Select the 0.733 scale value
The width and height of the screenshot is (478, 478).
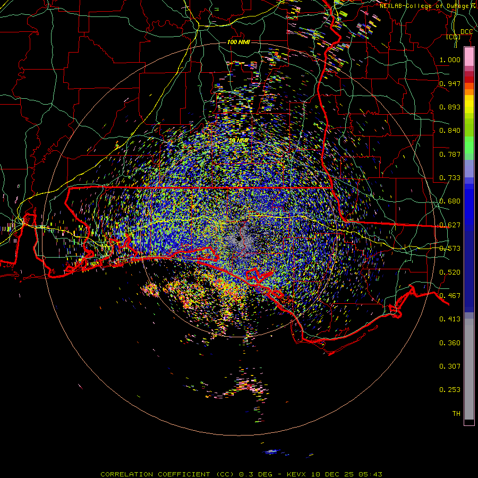coord(450,178)
